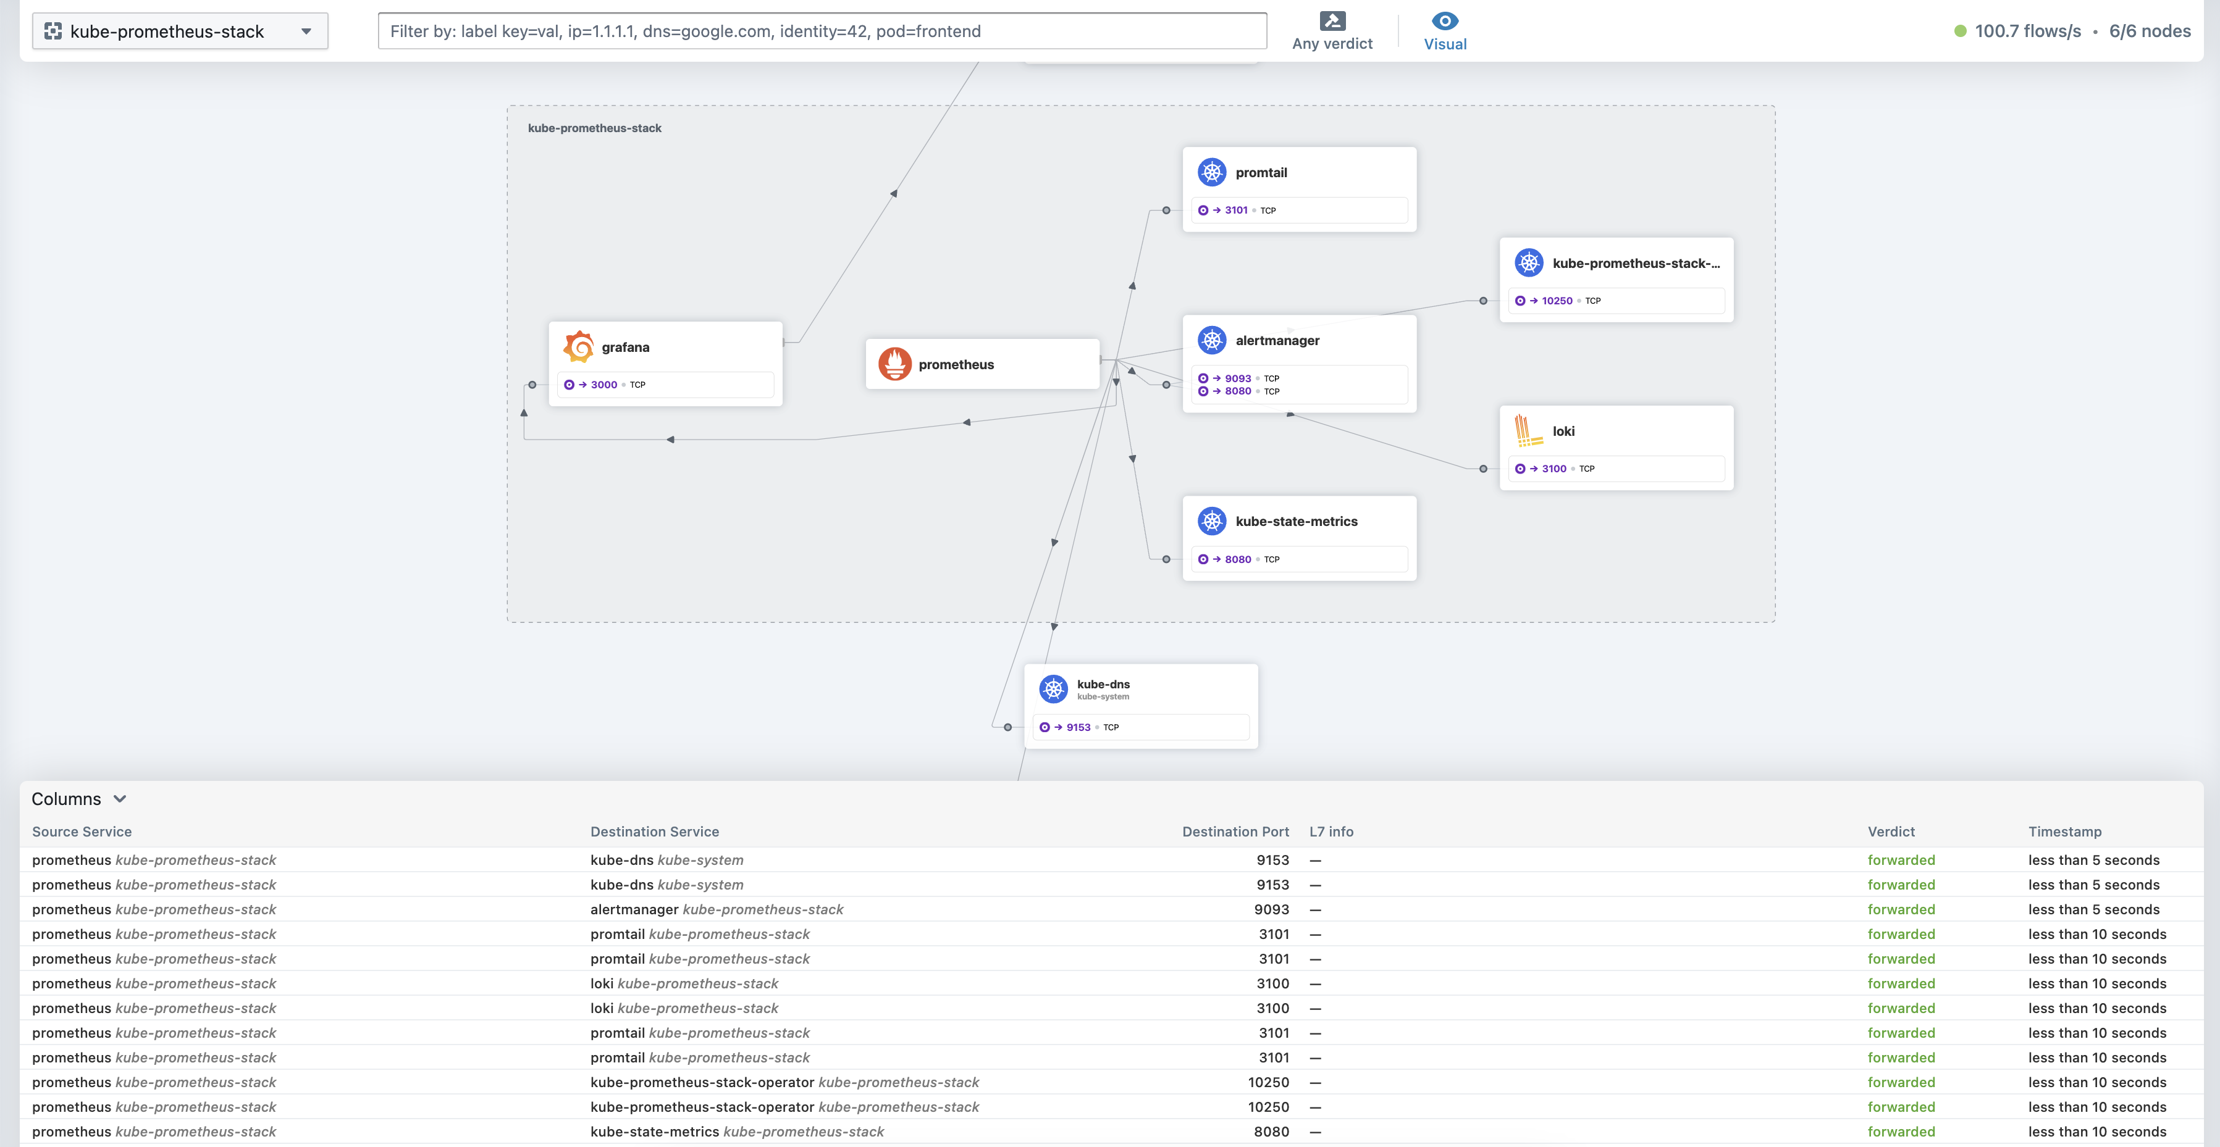Click timestamp in the kube-state-metrics flow row
The image size is (2220, 1147).
pyautogui.click(x=2096, y=1132)
